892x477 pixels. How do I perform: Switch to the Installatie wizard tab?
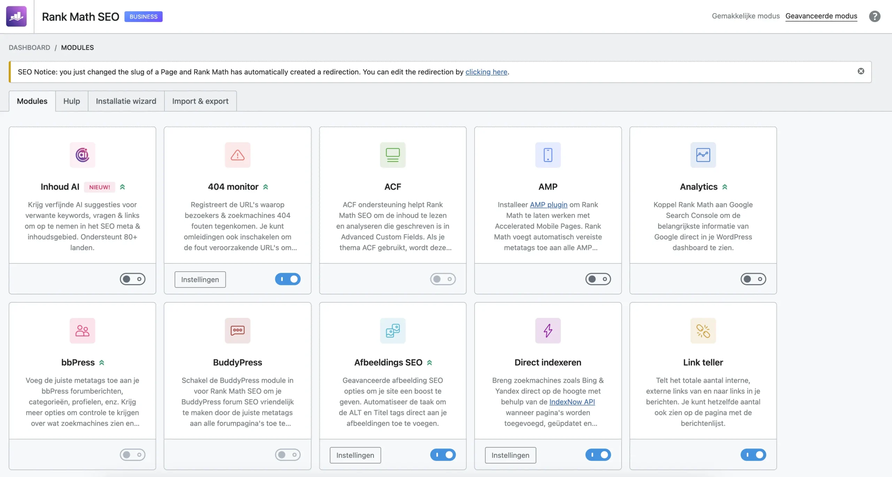coord(126,101)
